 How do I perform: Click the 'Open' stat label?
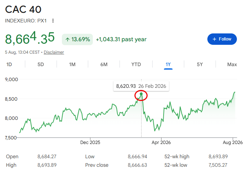coord(12,156)
